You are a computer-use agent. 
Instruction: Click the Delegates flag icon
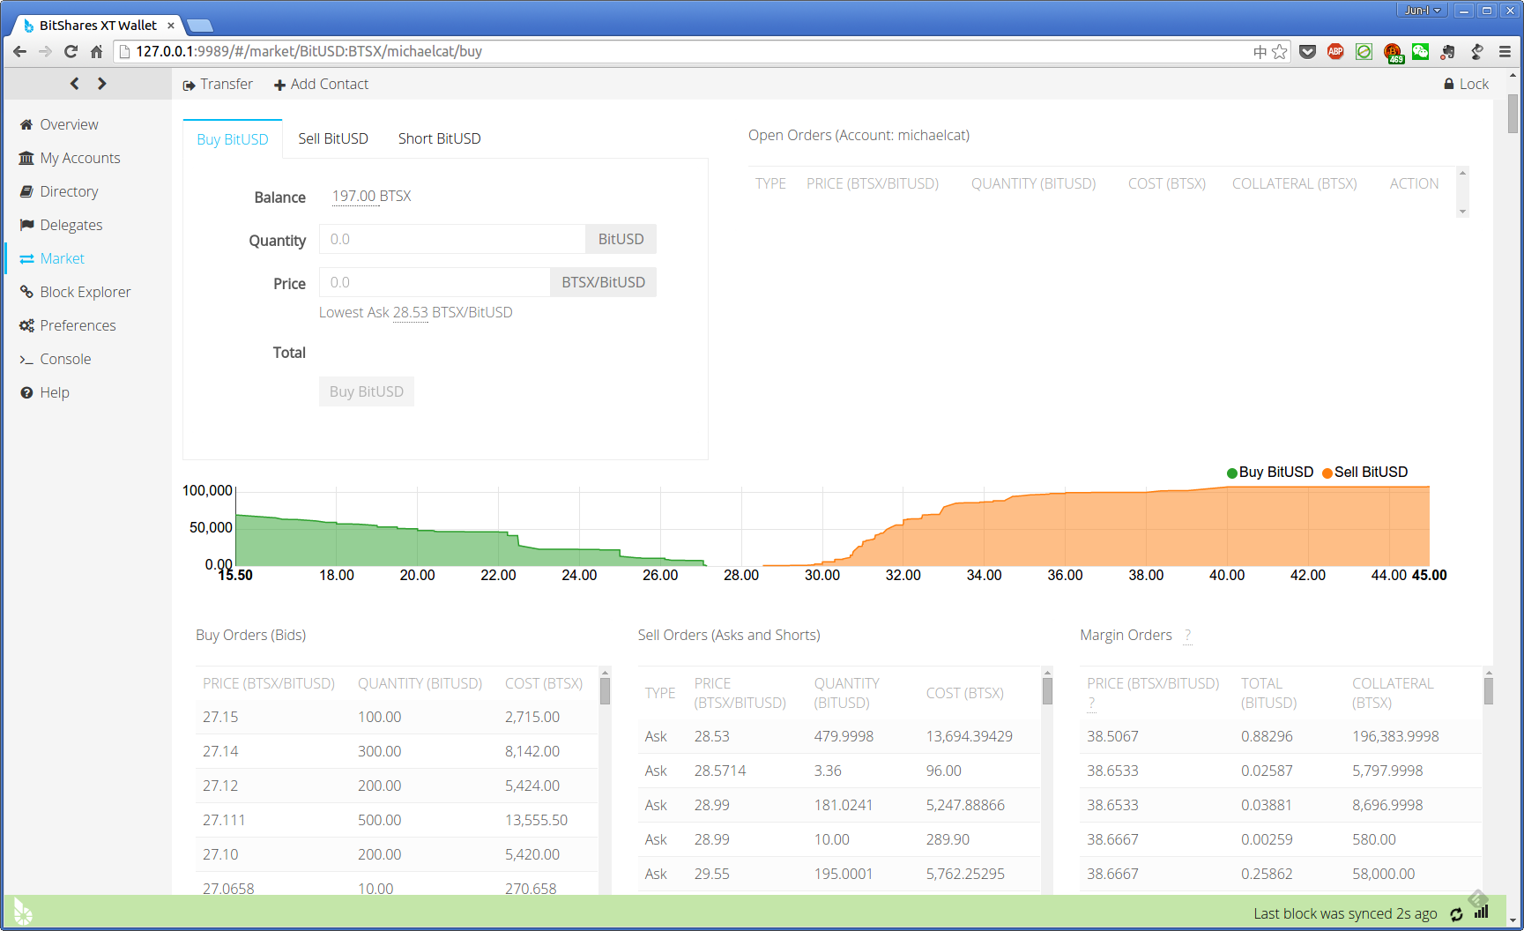point(26,225)
